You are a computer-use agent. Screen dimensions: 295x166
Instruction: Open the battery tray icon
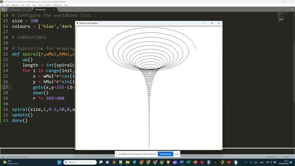pyautogui.click(x=275, y=162)
